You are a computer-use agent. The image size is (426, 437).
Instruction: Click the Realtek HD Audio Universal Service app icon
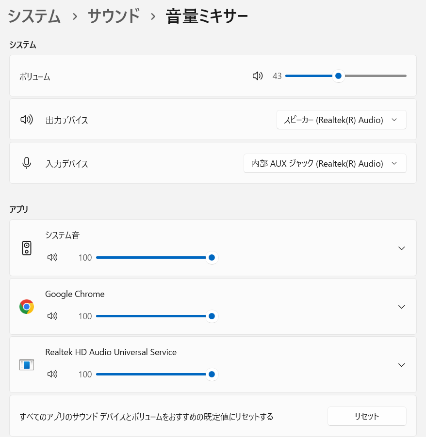tap(27, 364)
